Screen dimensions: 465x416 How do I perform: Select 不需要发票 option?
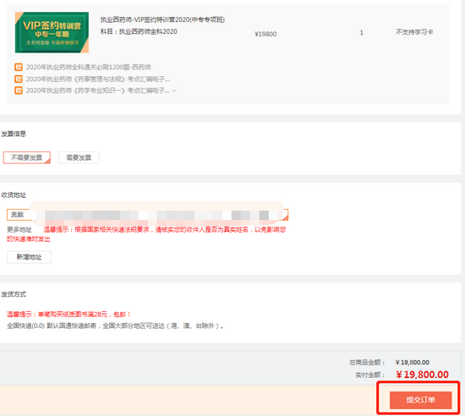tap(27, 157)
